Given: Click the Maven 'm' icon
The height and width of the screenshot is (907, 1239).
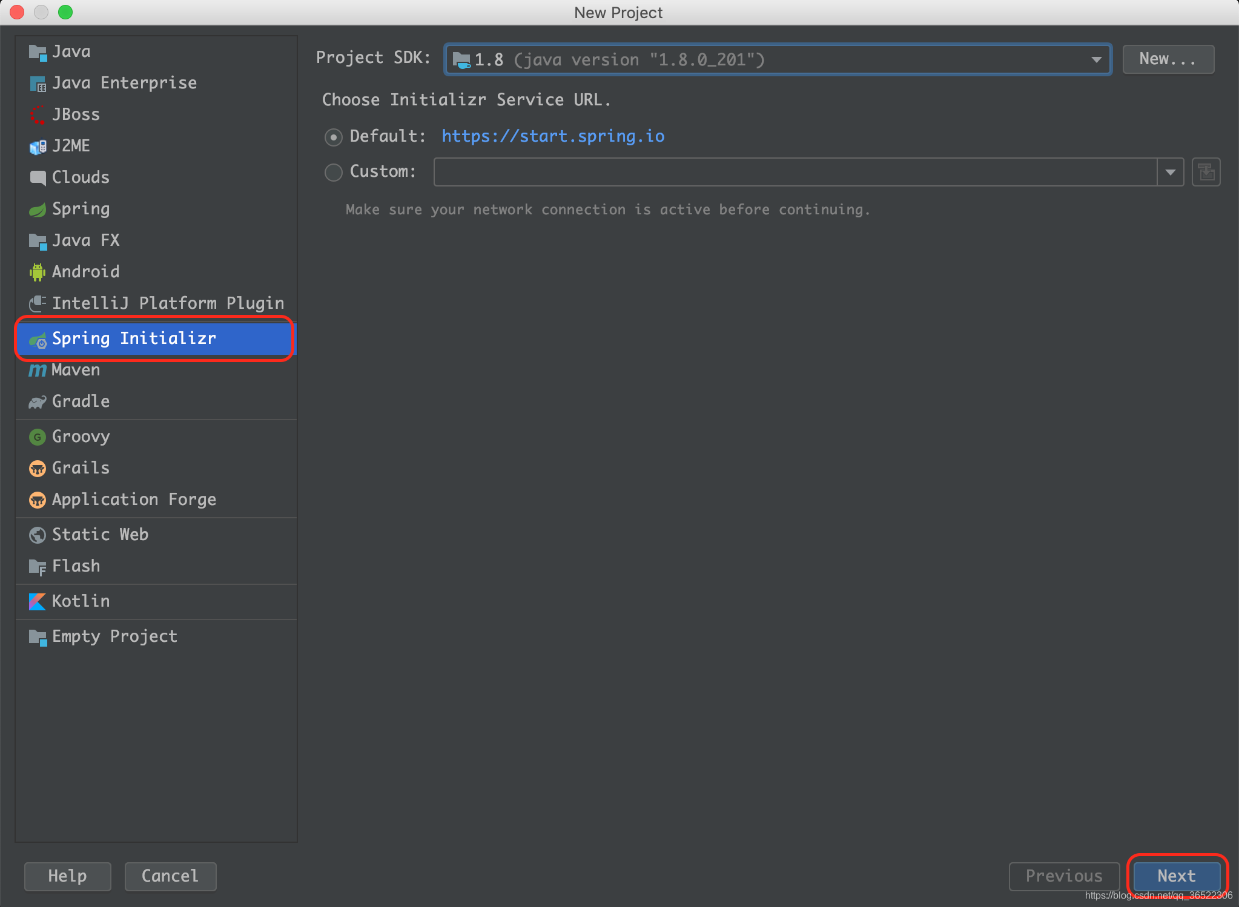Looking at the screenshot, I should pos(38,370).
